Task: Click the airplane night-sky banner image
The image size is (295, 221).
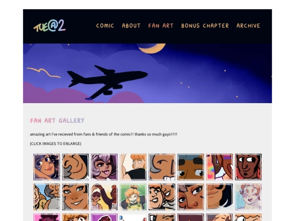Action: (147, 73)
